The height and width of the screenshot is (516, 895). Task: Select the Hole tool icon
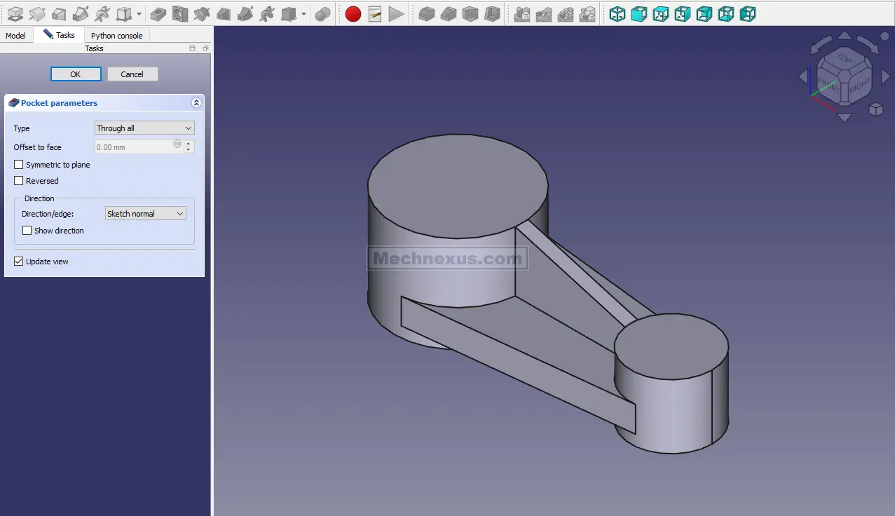pyautogui.click(x=180, y=14)
